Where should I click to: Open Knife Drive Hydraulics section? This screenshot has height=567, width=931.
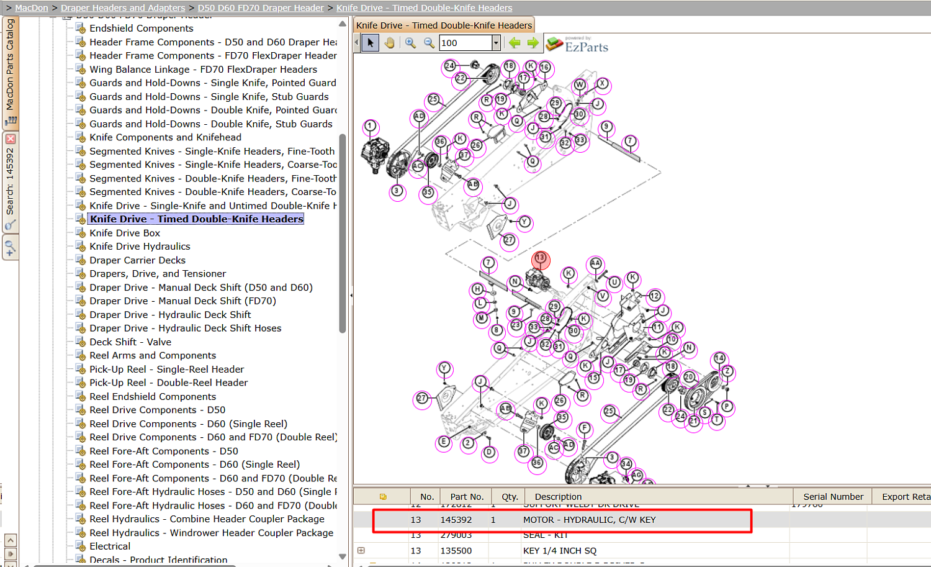(140, 247)
